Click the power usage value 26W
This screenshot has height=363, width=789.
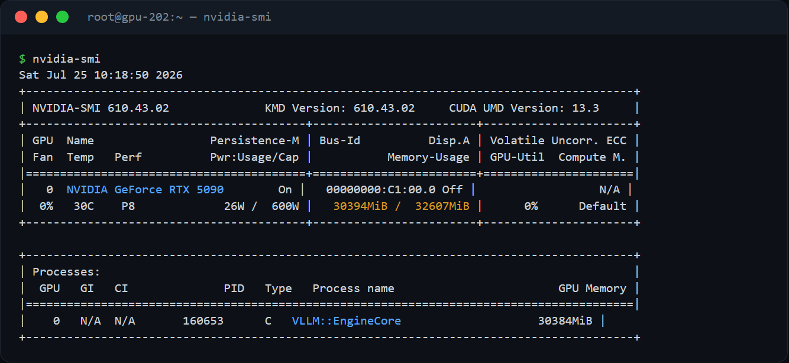click(234, 206)
